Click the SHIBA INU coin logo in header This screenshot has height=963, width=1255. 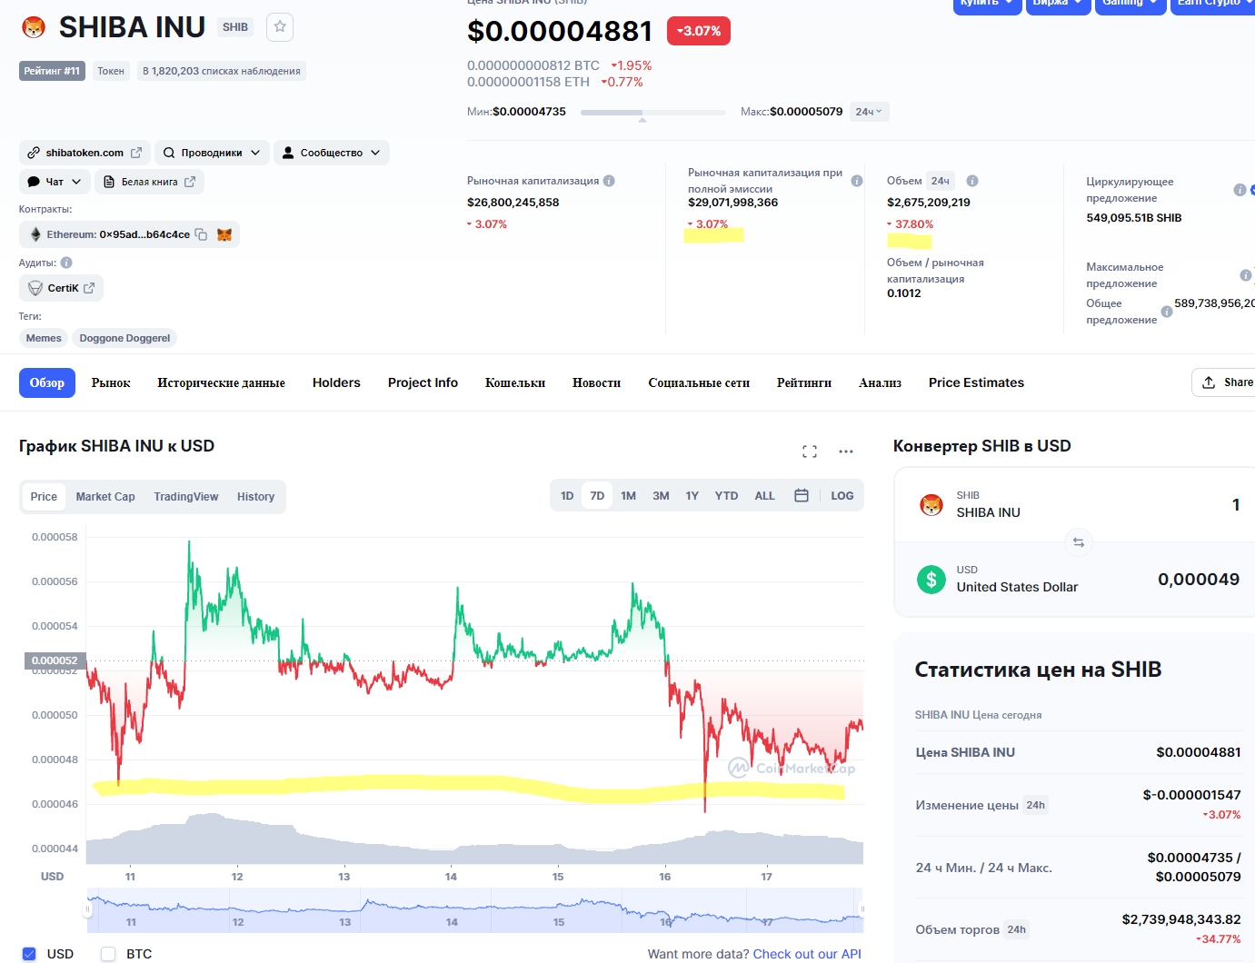click(34, 28)
